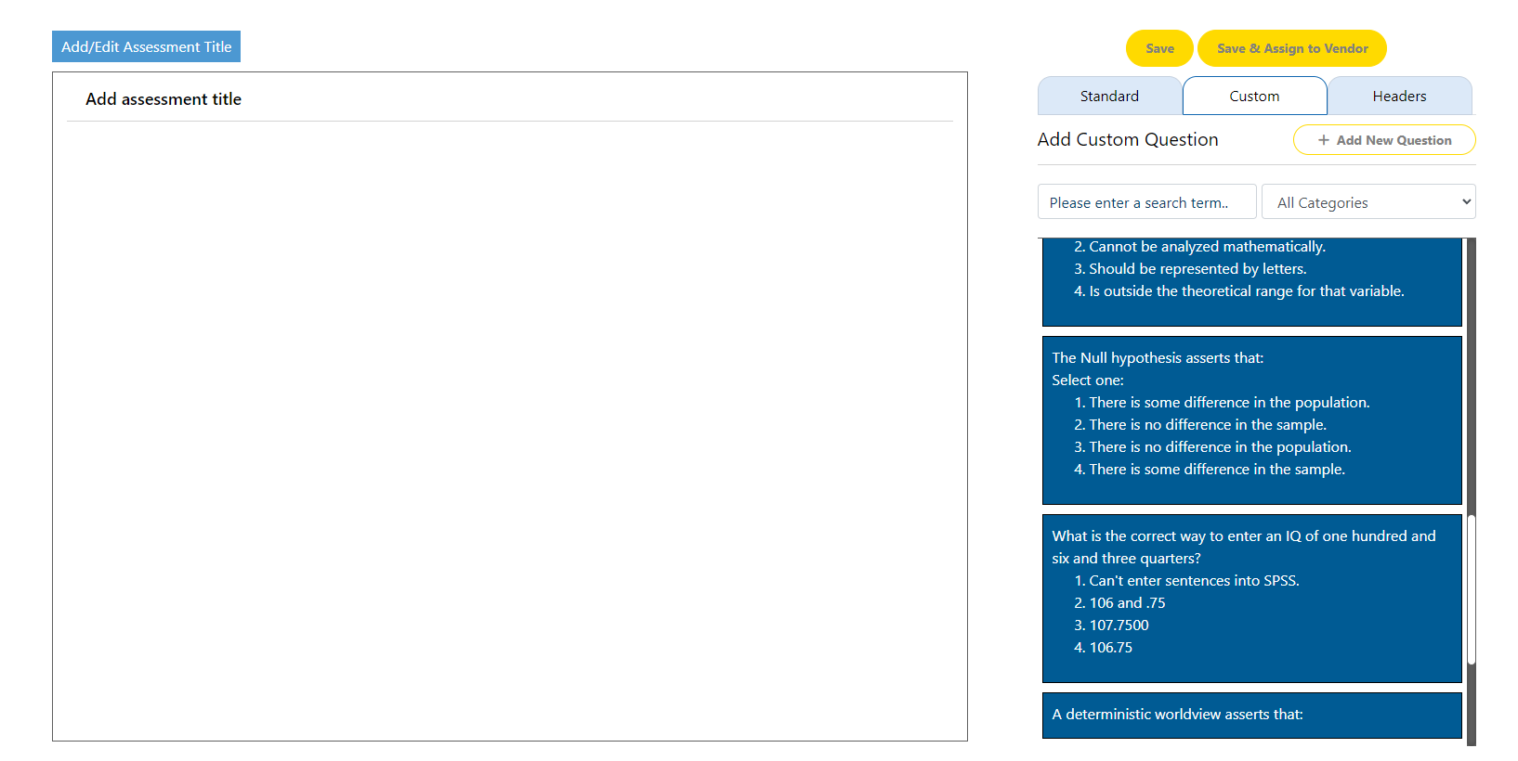The height and width of the screenshot is (761, 1518).
Task: Click "Should be represented by letters."
Action: click(x=1197, y=269)
